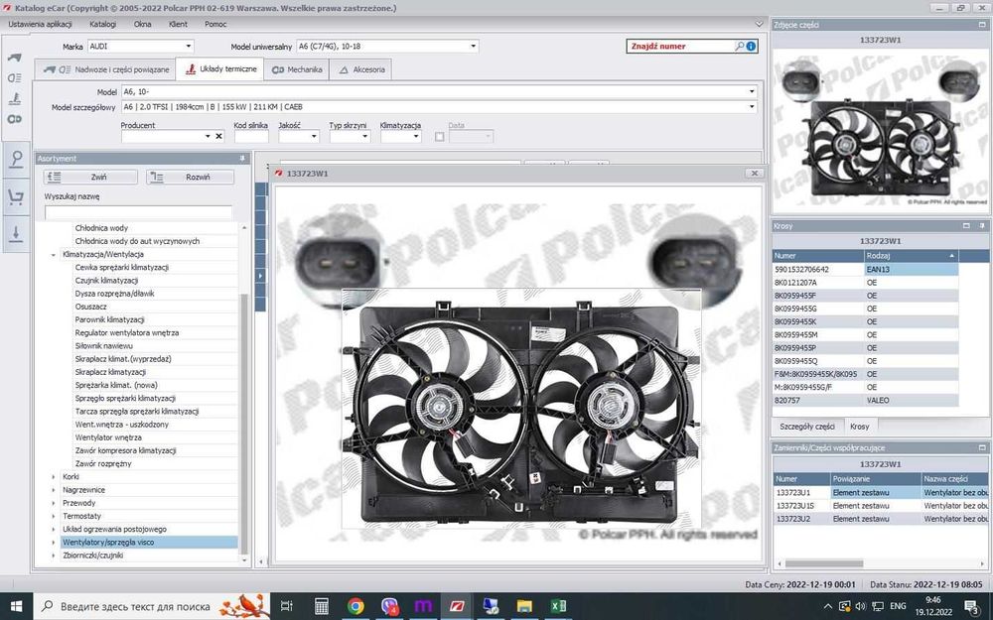
Task: Maximize the Zdjęcie części panel
Action: pos(982,25)
